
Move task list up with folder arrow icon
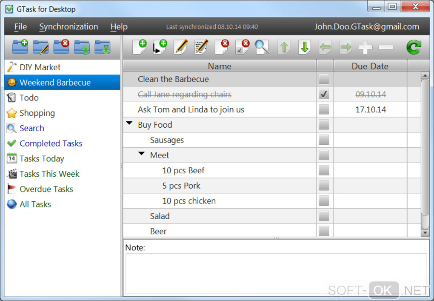(x=82, y=47)
